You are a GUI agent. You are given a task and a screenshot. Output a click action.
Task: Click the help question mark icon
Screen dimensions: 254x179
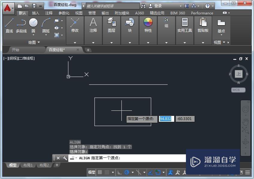[x=207, y=6]
